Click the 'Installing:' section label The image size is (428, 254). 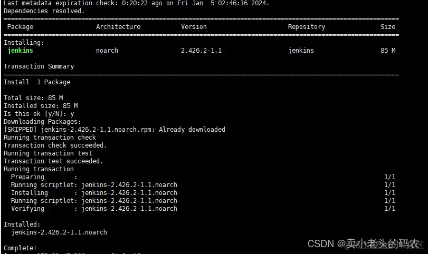[24, 43]
